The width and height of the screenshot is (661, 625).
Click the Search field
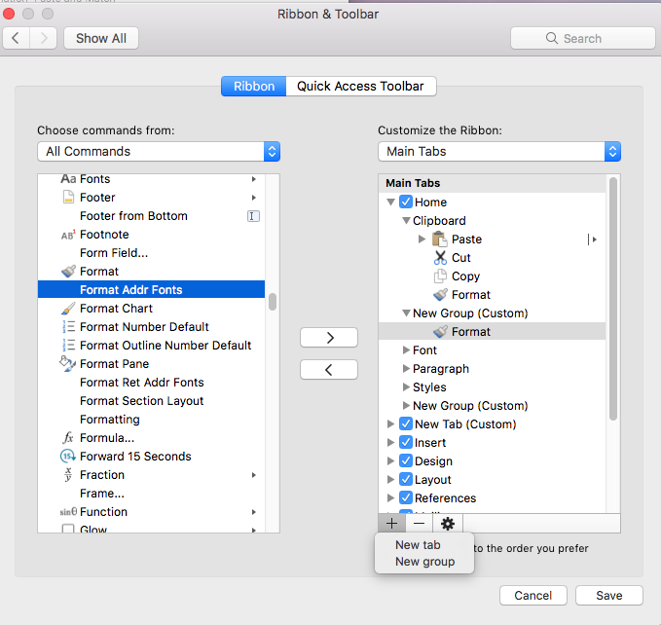point(582,38)
